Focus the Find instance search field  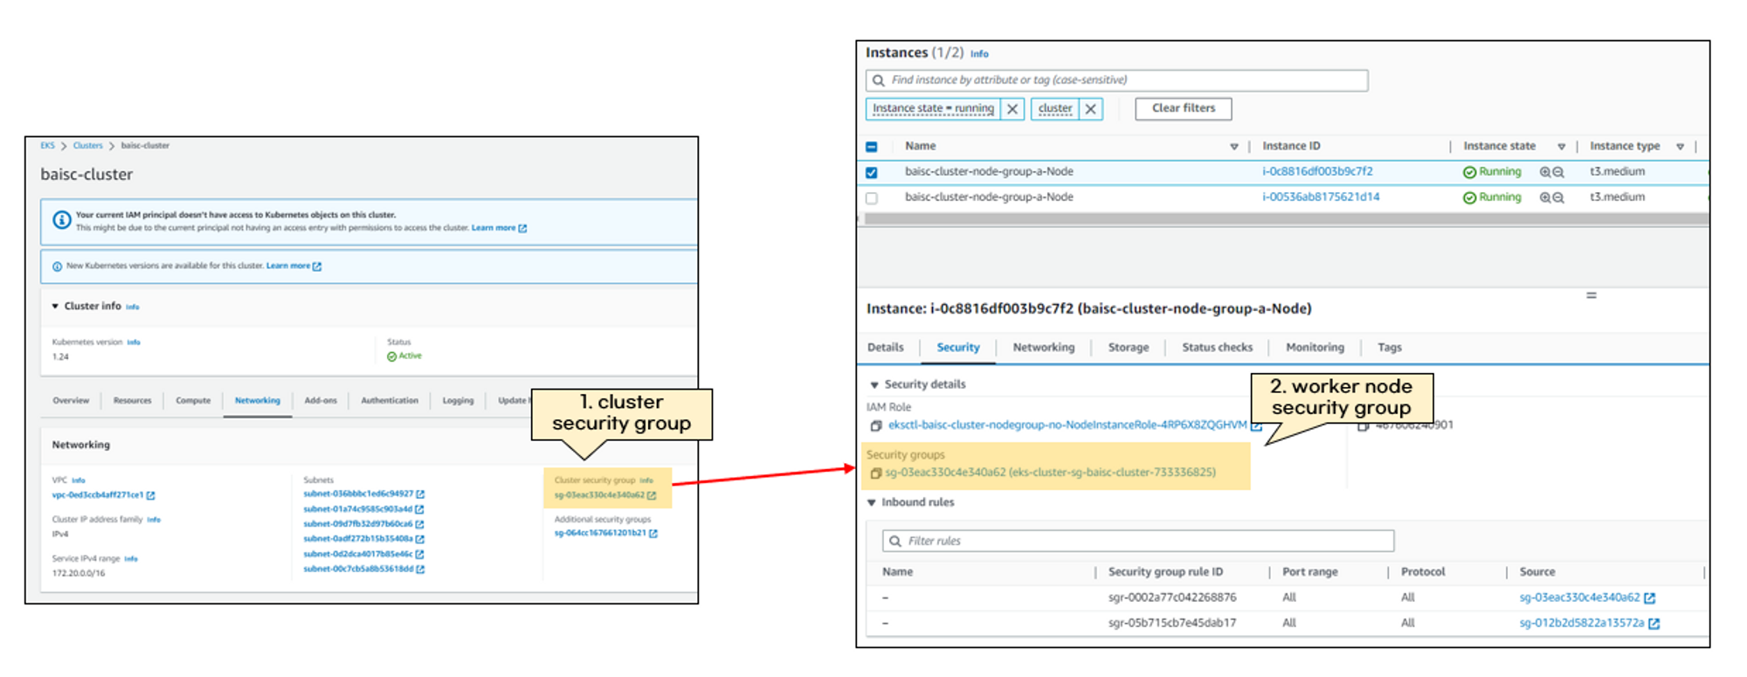[x=1116, y=80]
